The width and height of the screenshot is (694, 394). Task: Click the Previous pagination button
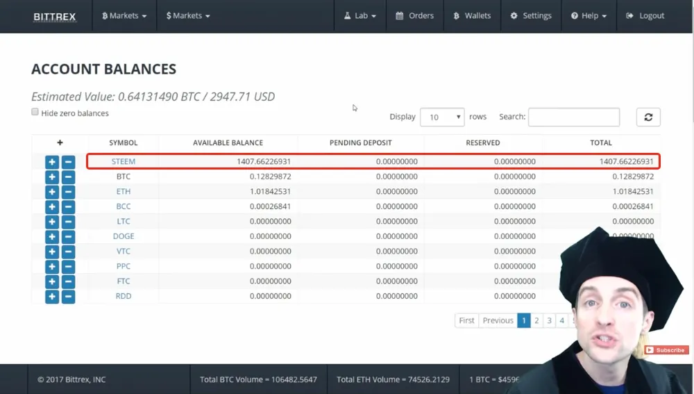pos(498,320)
